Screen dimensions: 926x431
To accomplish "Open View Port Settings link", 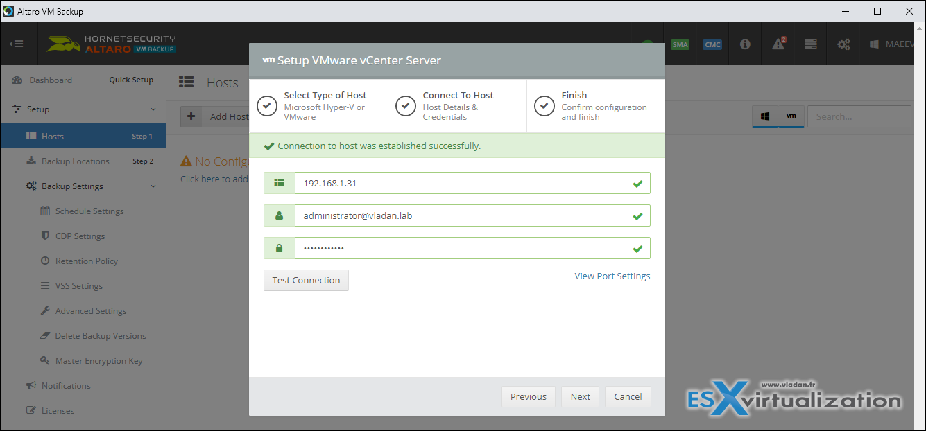I will tap(612, 276).
